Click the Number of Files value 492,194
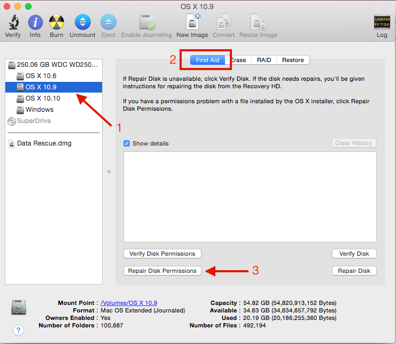Screen dimensions: 396x344 (x=254, y=325)
